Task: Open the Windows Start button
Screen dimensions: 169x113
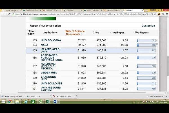Action: pos(3,102)
